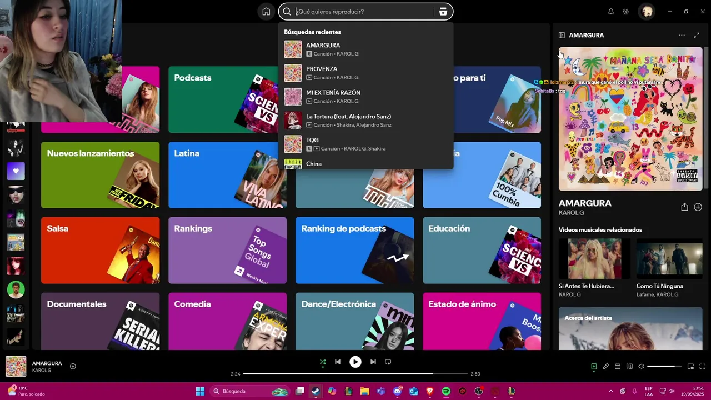Play the "Si Antes Te Hubiera..." music video
This screenshot has height=400, width=711.
594,258
